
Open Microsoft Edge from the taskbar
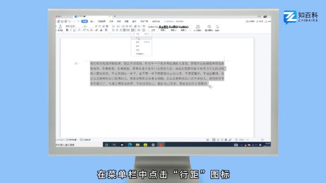[130, 144]
